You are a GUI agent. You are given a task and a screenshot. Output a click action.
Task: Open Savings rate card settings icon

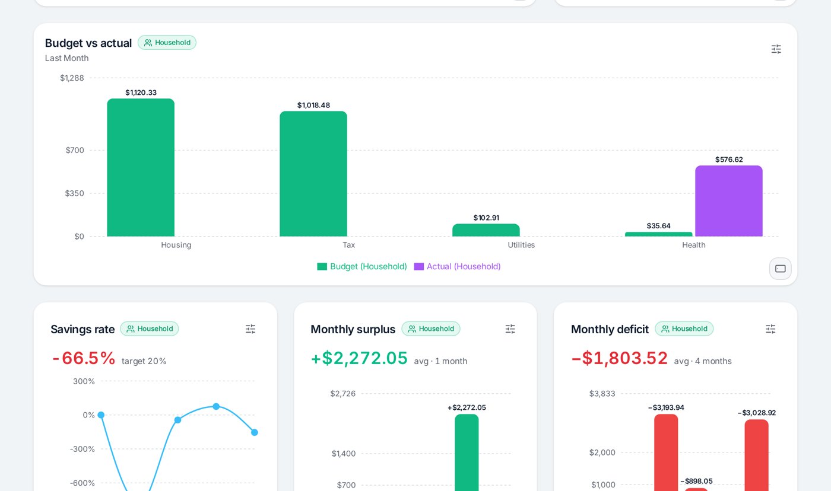click(x=250, y=329)
